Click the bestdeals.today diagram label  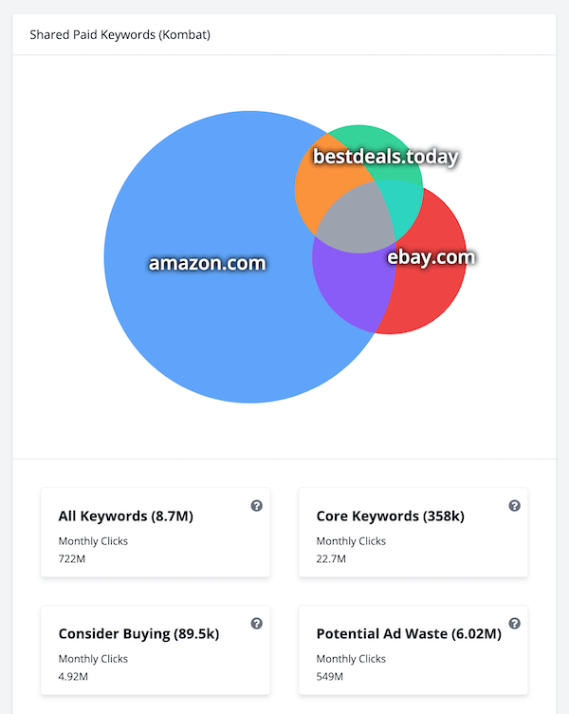[385, 157]
